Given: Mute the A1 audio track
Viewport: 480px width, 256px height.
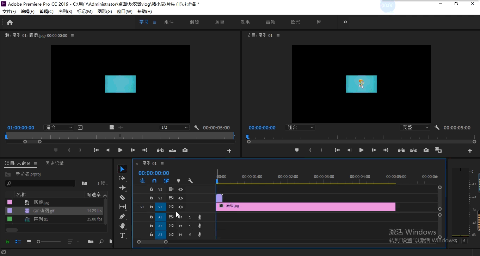Looking at the screenshot, I should pos(180,217).
